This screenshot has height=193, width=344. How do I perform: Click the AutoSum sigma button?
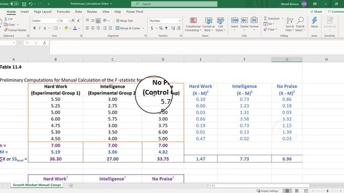tap(271, 19)
